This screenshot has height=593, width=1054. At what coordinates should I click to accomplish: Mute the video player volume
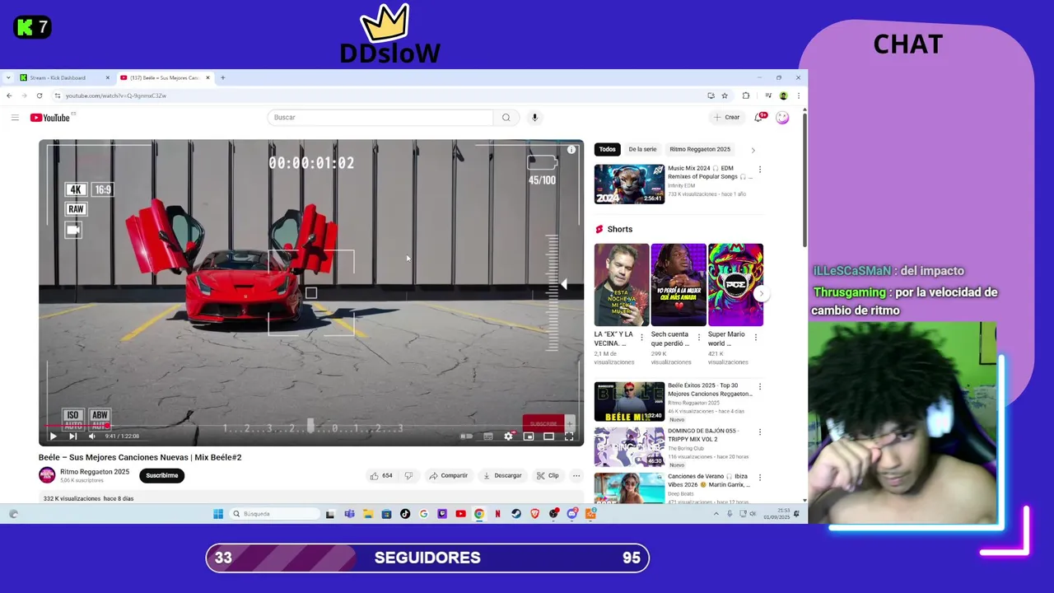91,437
